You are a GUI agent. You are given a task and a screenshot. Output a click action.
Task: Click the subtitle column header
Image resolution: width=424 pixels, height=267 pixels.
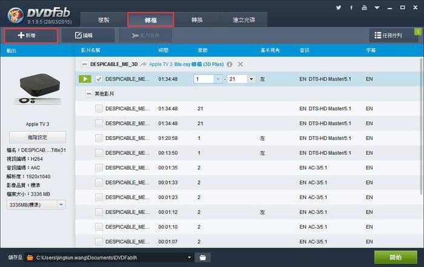click(x=371, y=50)
